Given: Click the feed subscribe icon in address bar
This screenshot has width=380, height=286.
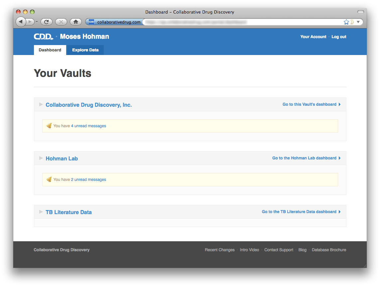Looking at the screenshot, I should coord(352,22).
